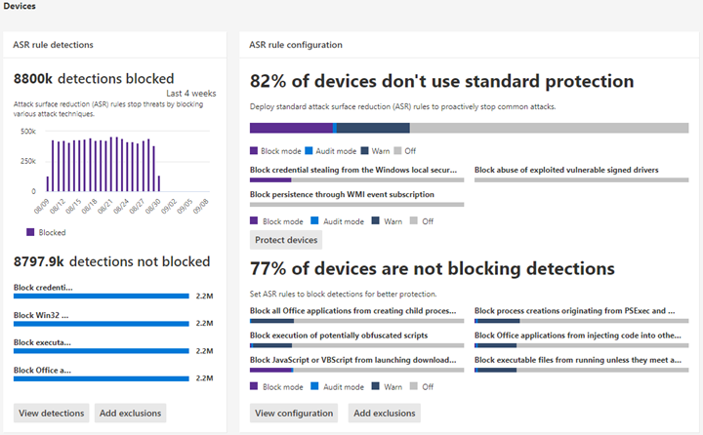Click the ASR rule detections card title
The width and height of the screenshot is (703, 435).
(53, 45)
